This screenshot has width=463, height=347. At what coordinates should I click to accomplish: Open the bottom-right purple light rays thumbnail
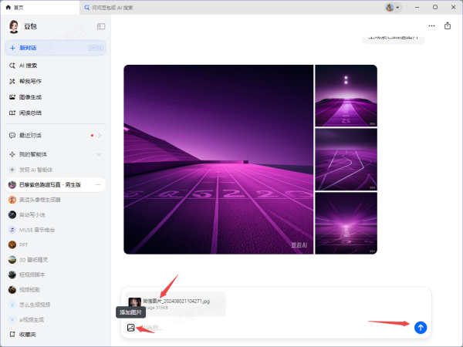[x=346, y=223]
